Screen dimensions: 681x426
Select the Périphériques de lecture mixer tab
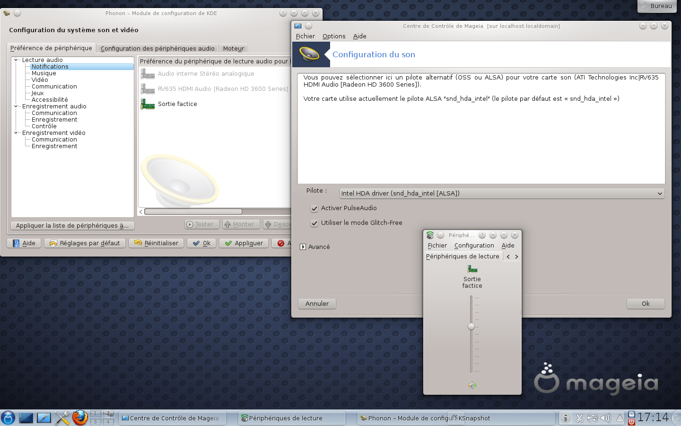463,257
